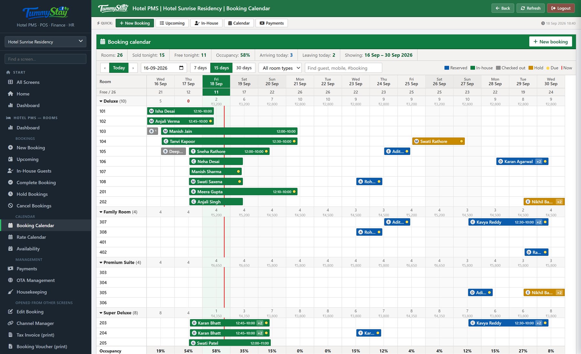Click the Payments quick tab
Image resolution: width=581 pixels, height=354 pixels.
tap(271, 23)
